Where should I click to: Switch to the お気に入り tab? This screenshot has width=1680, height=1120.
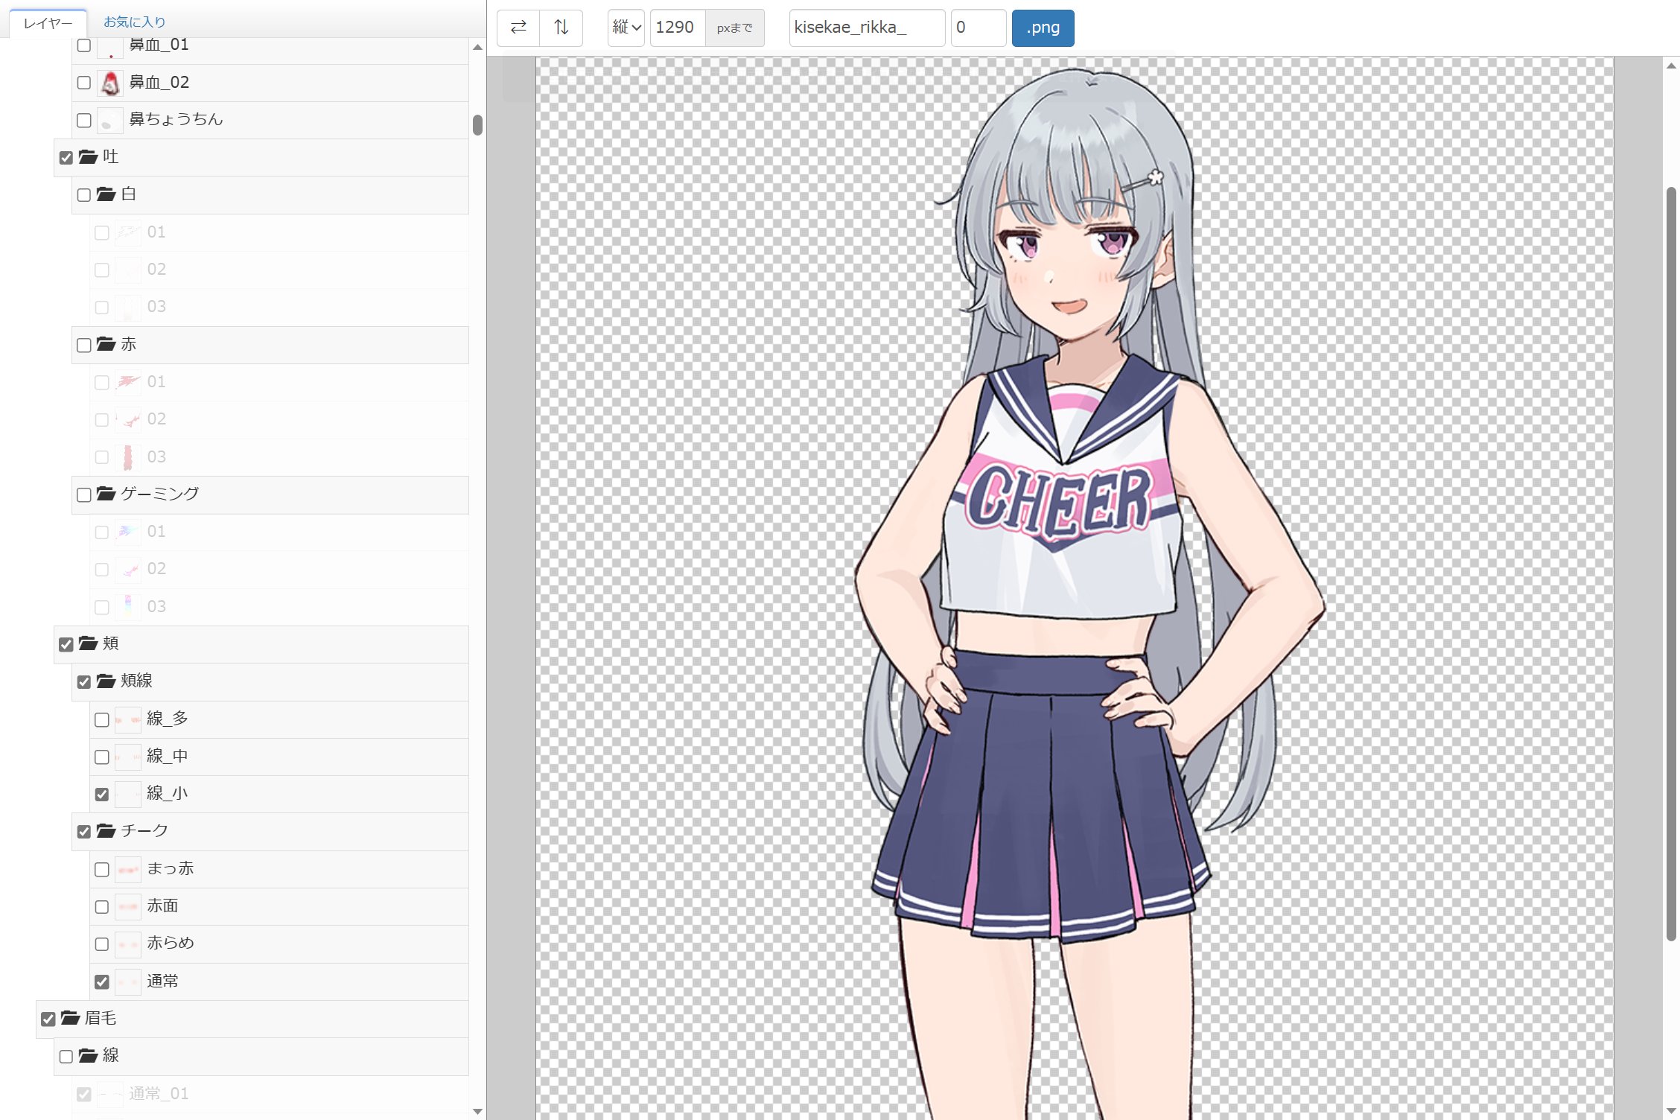pos(134,22)
